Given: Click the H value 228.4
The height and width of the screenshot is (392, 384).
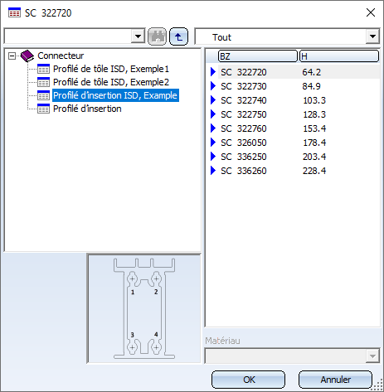Looking at the screenshot, I should [314, 171].
